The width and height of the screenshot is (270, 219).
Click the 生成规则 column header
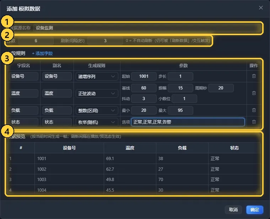tap(97, 66)
